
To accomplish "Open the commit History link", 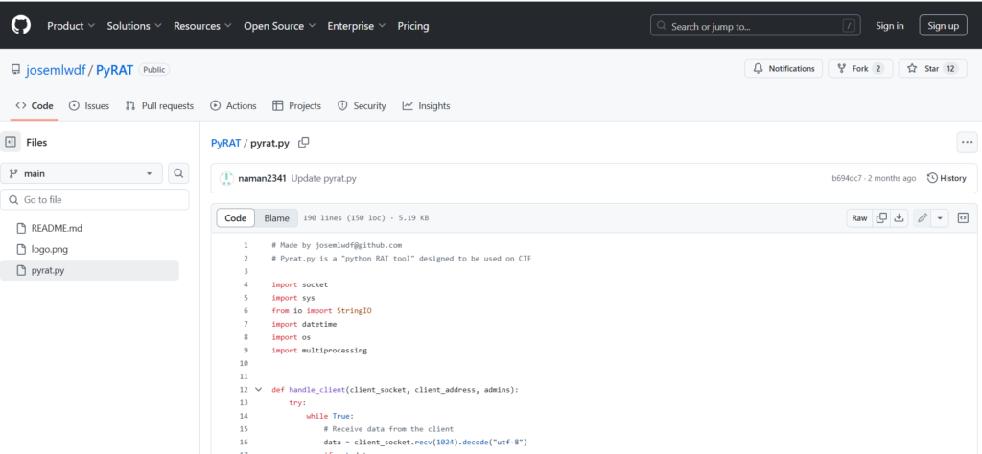I will (x=947, y=178).
